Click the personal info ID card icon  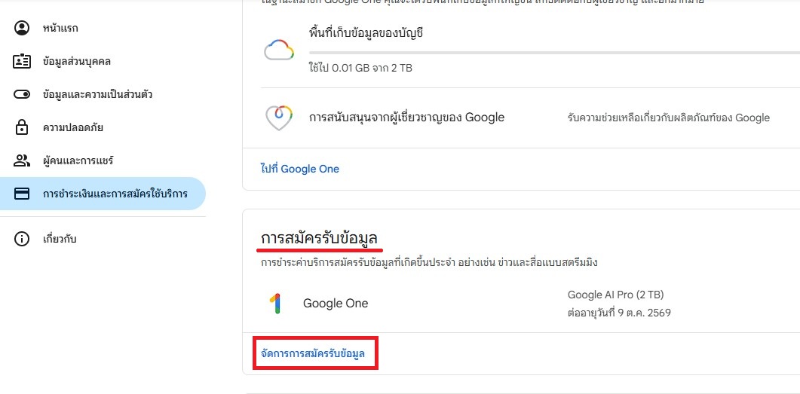(x=22, y=62)
